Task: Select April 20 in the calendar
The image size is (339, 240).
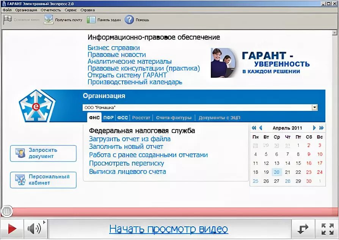Action: point(277,172)
